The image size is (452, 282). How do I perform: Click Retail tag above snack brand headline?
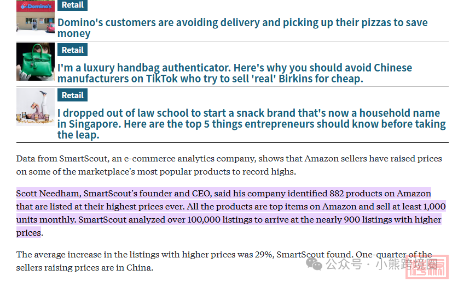(x=72, y=95)
